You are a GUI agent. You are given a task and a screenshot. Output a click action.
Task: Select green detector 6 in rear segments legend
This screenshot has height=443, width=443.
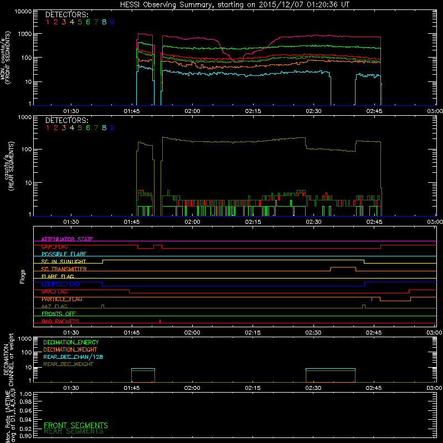click(88, 128)
